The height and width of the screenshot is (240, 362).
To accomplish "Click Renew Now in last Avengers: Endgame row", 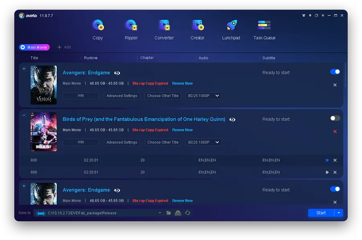I will 182,201.
